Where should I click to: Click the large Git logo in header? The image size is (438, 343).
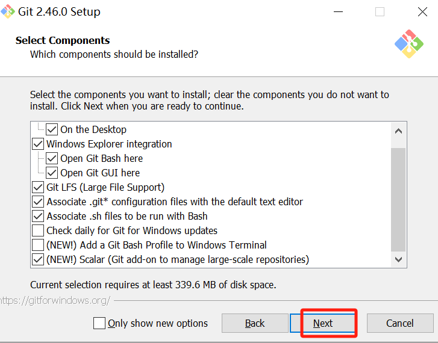[x=409, y=44]
